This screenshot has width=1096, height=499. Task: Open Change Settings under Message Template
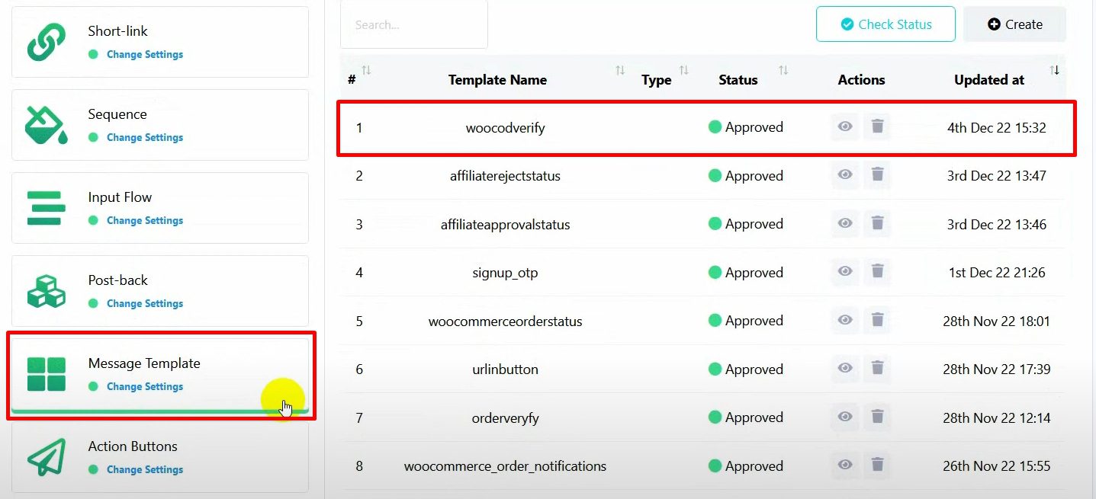pos(145,386)
